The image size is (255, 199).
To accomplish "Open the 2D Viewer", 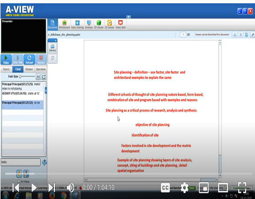I will click(x=110, y=24).
